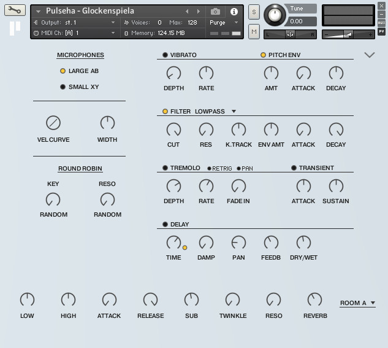Solo the instrument with S button
This screenshot has width=388, height=348.
[x=254, y=12]
